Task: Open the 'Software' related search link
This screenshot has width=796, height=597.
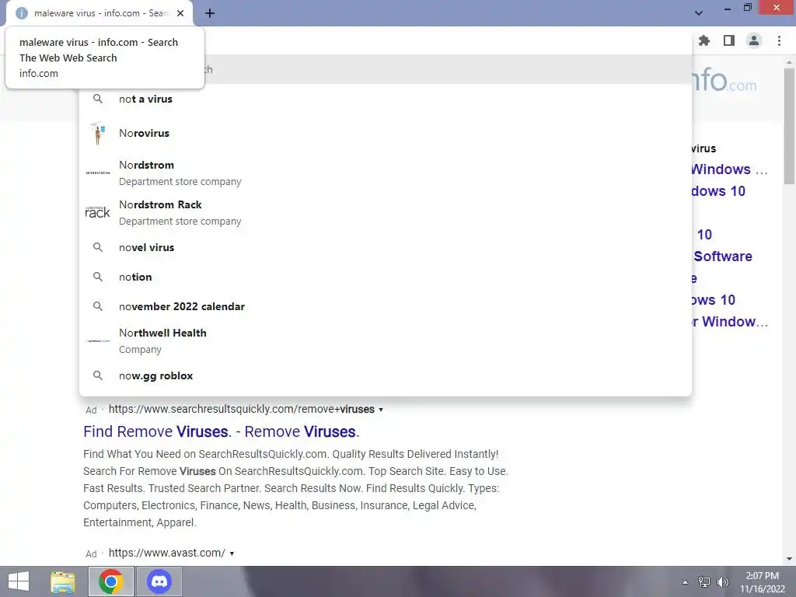Action: click(x=723, y=257)
